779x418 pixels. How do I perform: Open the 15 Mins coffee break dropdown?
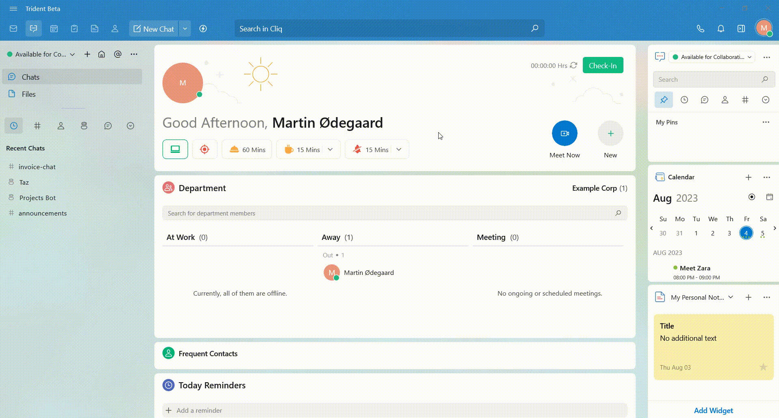coord(330,149)
